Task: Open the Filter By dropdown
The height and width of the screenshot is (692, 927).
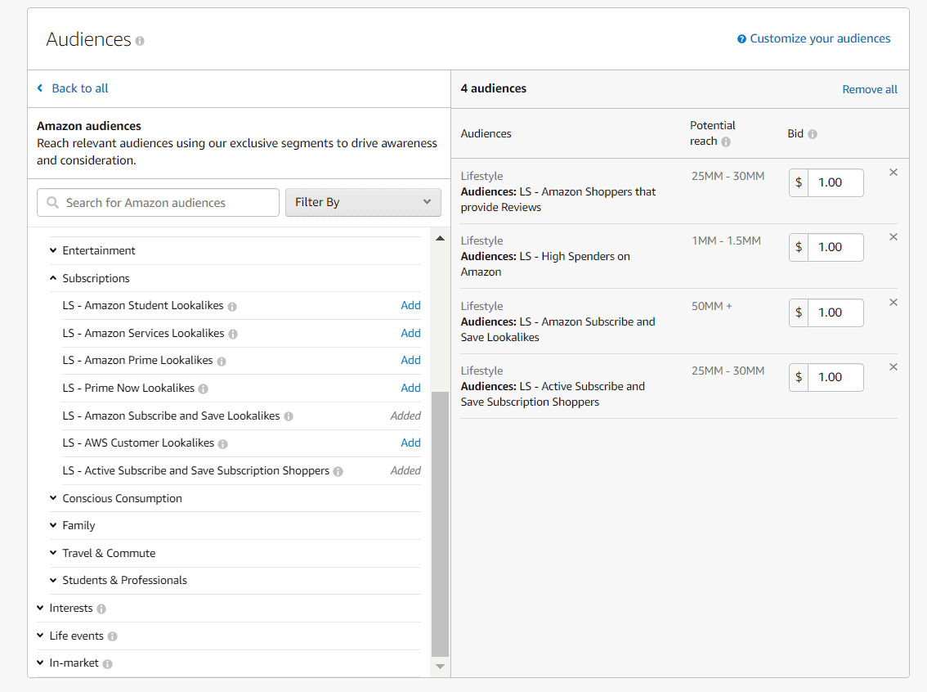Action: (363, 202)
